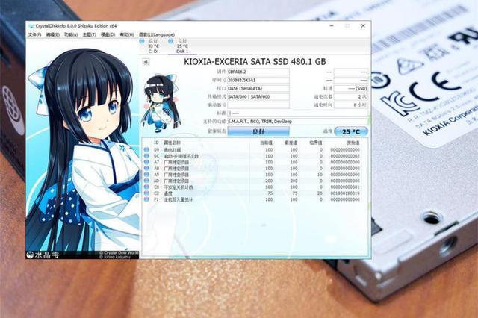The image size is (478, 318).
Task: Click the power-on hours field showing 0 小时
Action: tap(351, 105)
